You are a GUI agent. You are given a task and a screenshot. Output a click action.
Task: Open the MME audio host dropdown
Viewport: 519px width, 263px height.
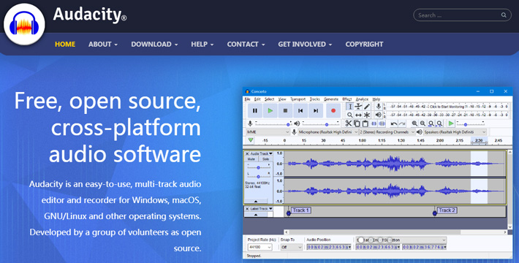268,132
